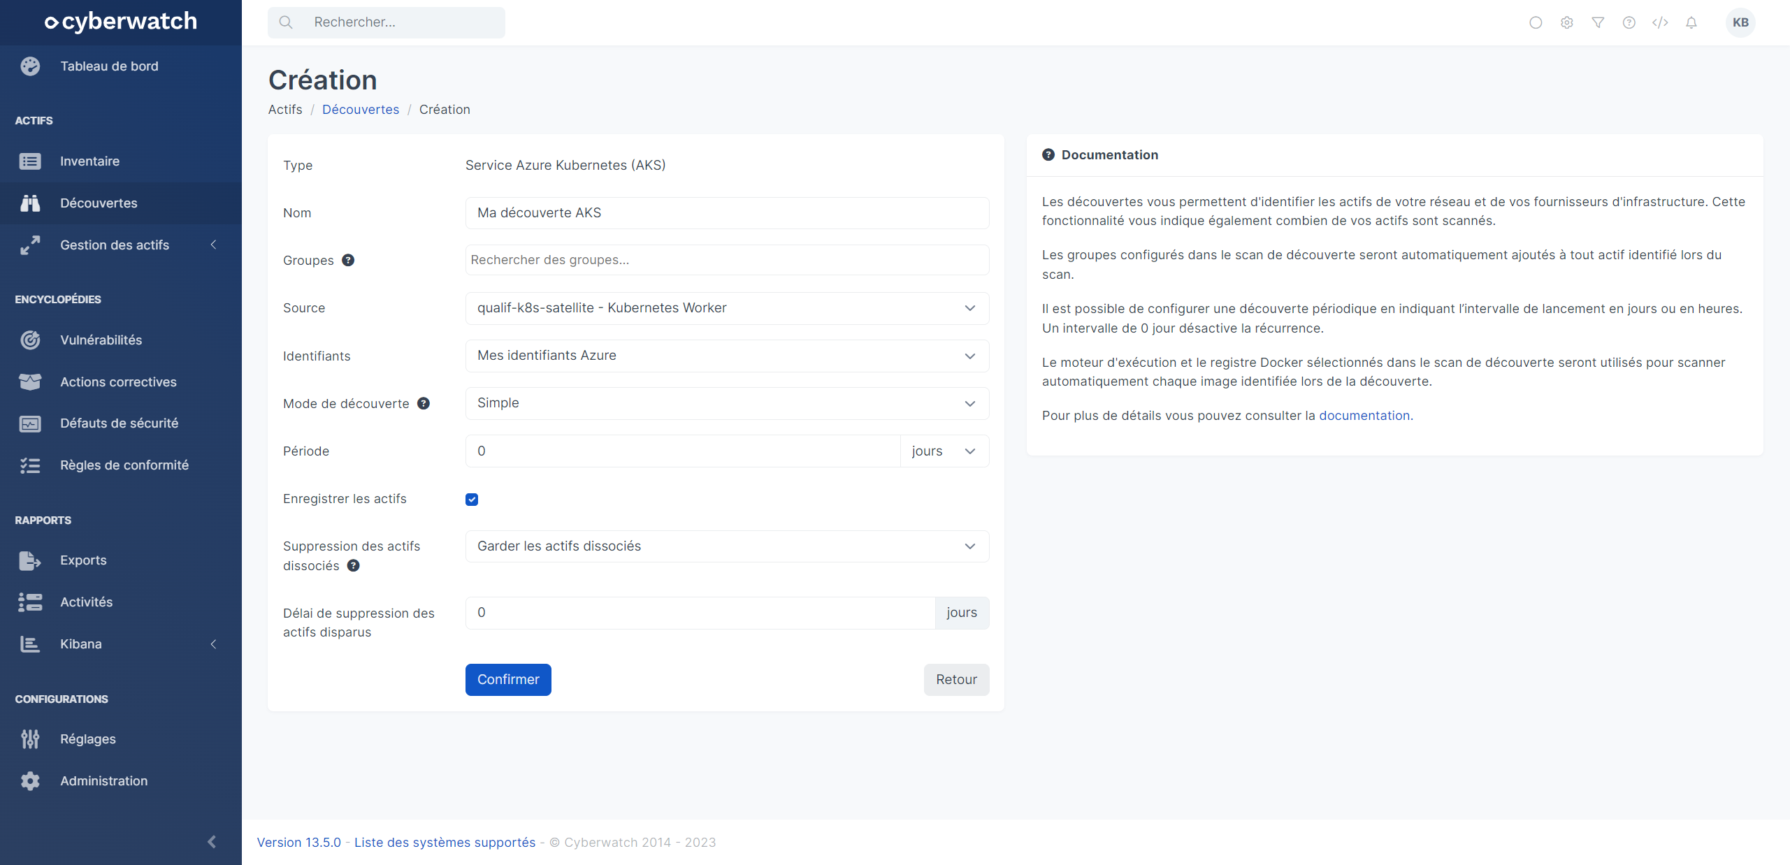Follow the Découvertes breadcrumb link
The image size is (1790, 865).
[361, 110]
